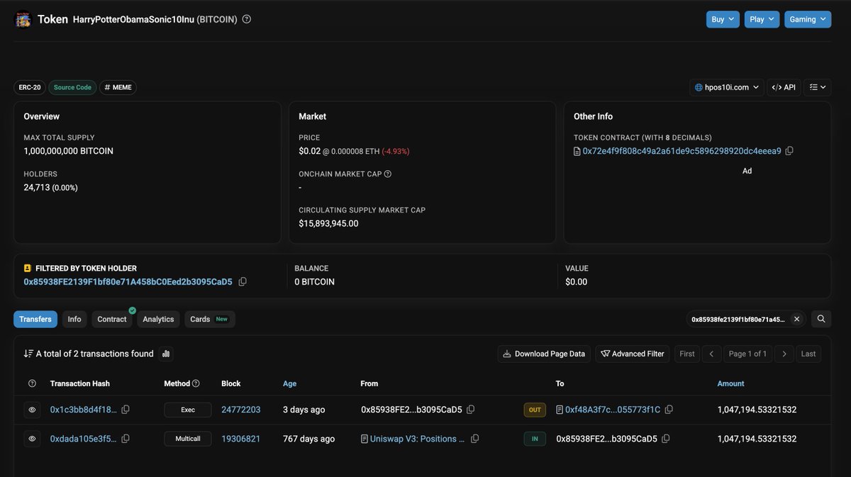Open the chart icon next to transactions found
The image size is (851, 477).
tap(166, 354)
